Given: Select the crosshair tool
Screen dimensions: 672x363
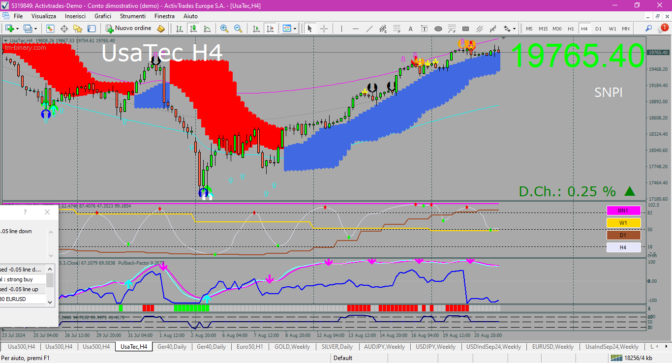Looking at the screenshot, I should [x=324, y=29].
